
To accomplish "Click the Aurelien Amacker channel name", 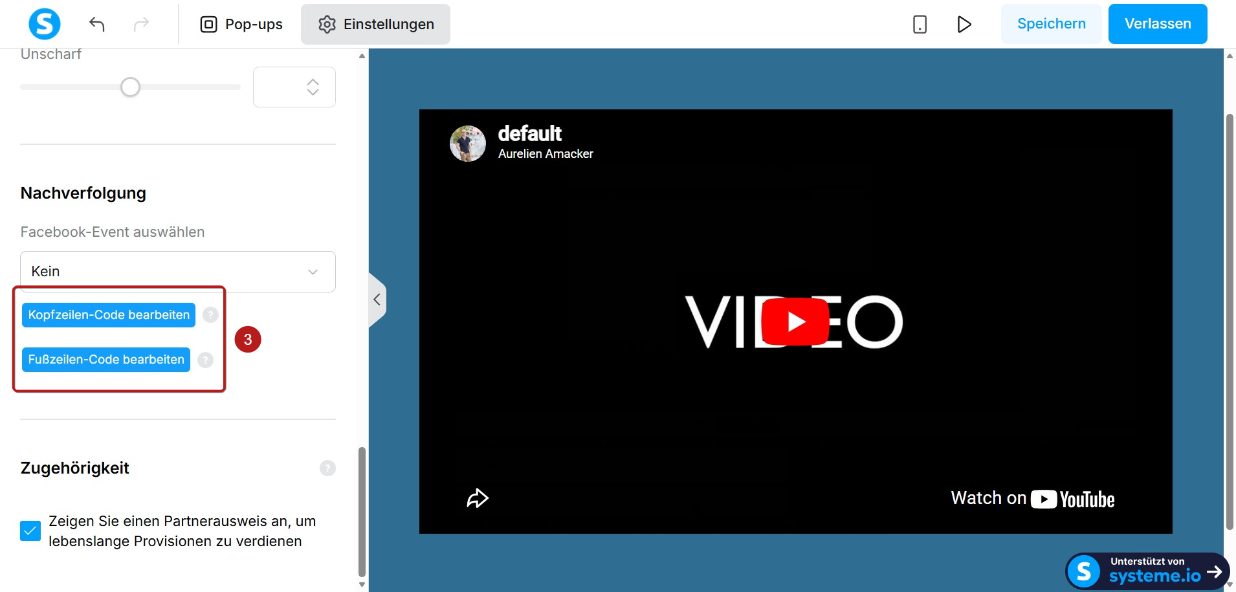I will point(546,154).
